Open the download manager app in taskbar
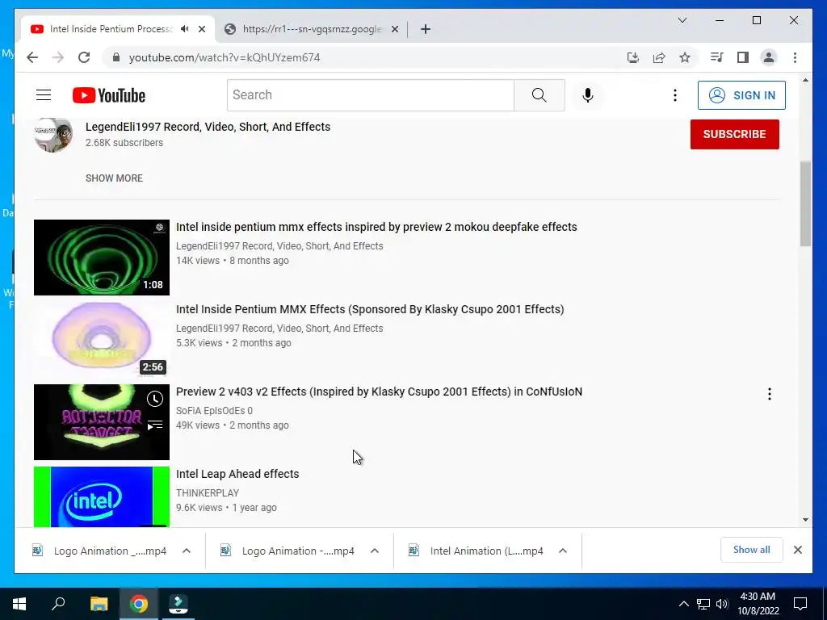The width and height of the screenshot is (827, 620). click(178, 604)
